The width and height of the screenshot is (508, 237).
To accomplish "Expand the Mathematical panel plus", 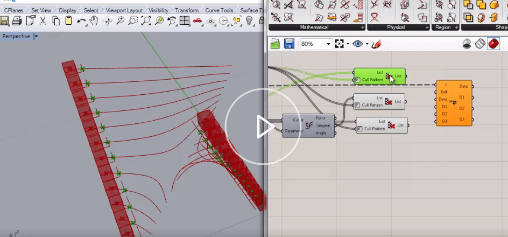I will pyautogui.click(x=363, y=28).
